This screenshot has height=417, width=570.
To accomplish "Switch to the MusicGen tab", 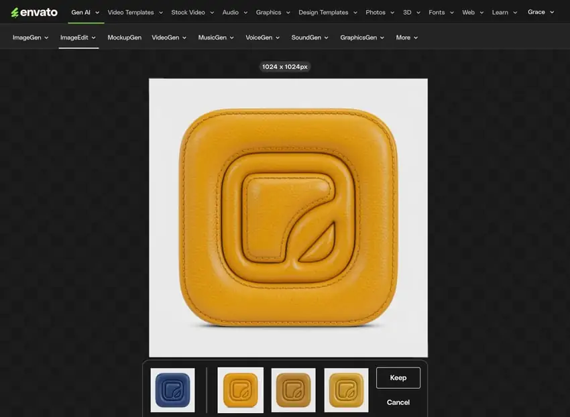I will (x=213, y=38).
